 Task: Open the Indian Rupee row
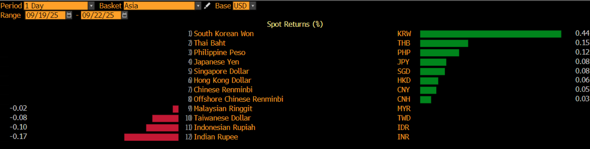(215, 137)
